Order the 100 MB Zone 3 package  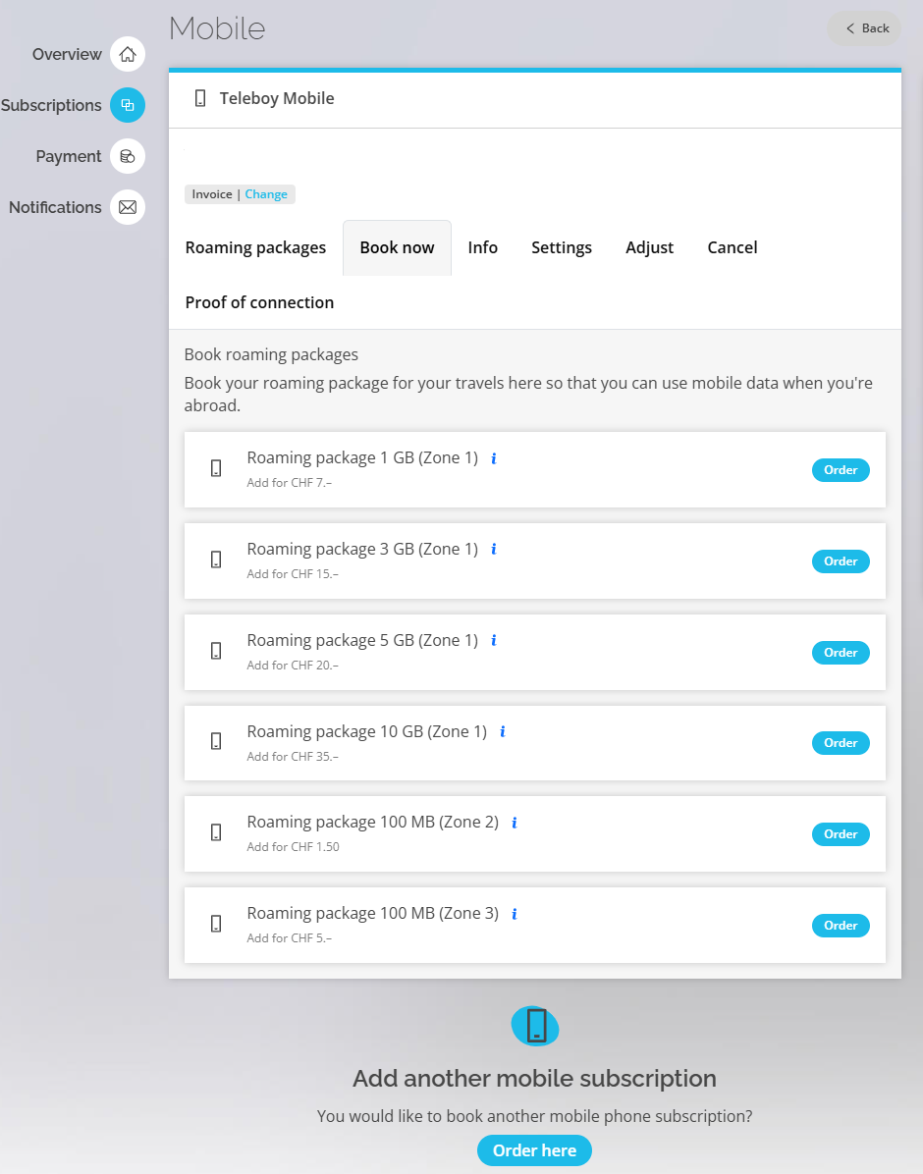point(841,926)
